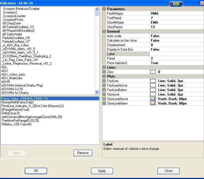
Task: Select Force_Index_v02(HMA,7,EMA,13) in applied list
Action: point(50,99)
